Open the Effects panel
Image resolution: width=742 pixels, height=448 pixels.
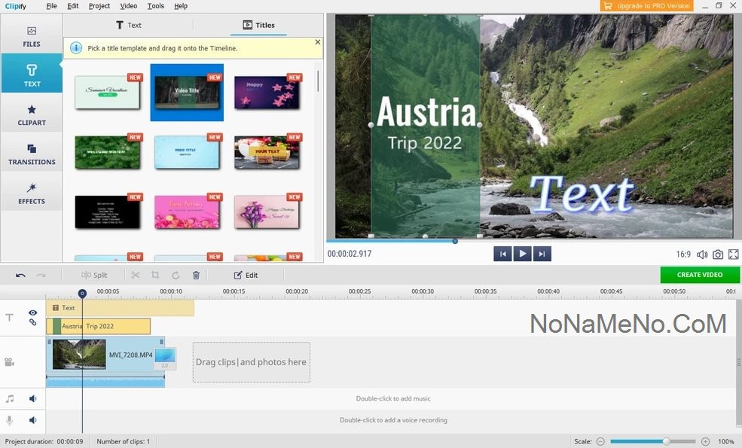click(x=32, y=194)
